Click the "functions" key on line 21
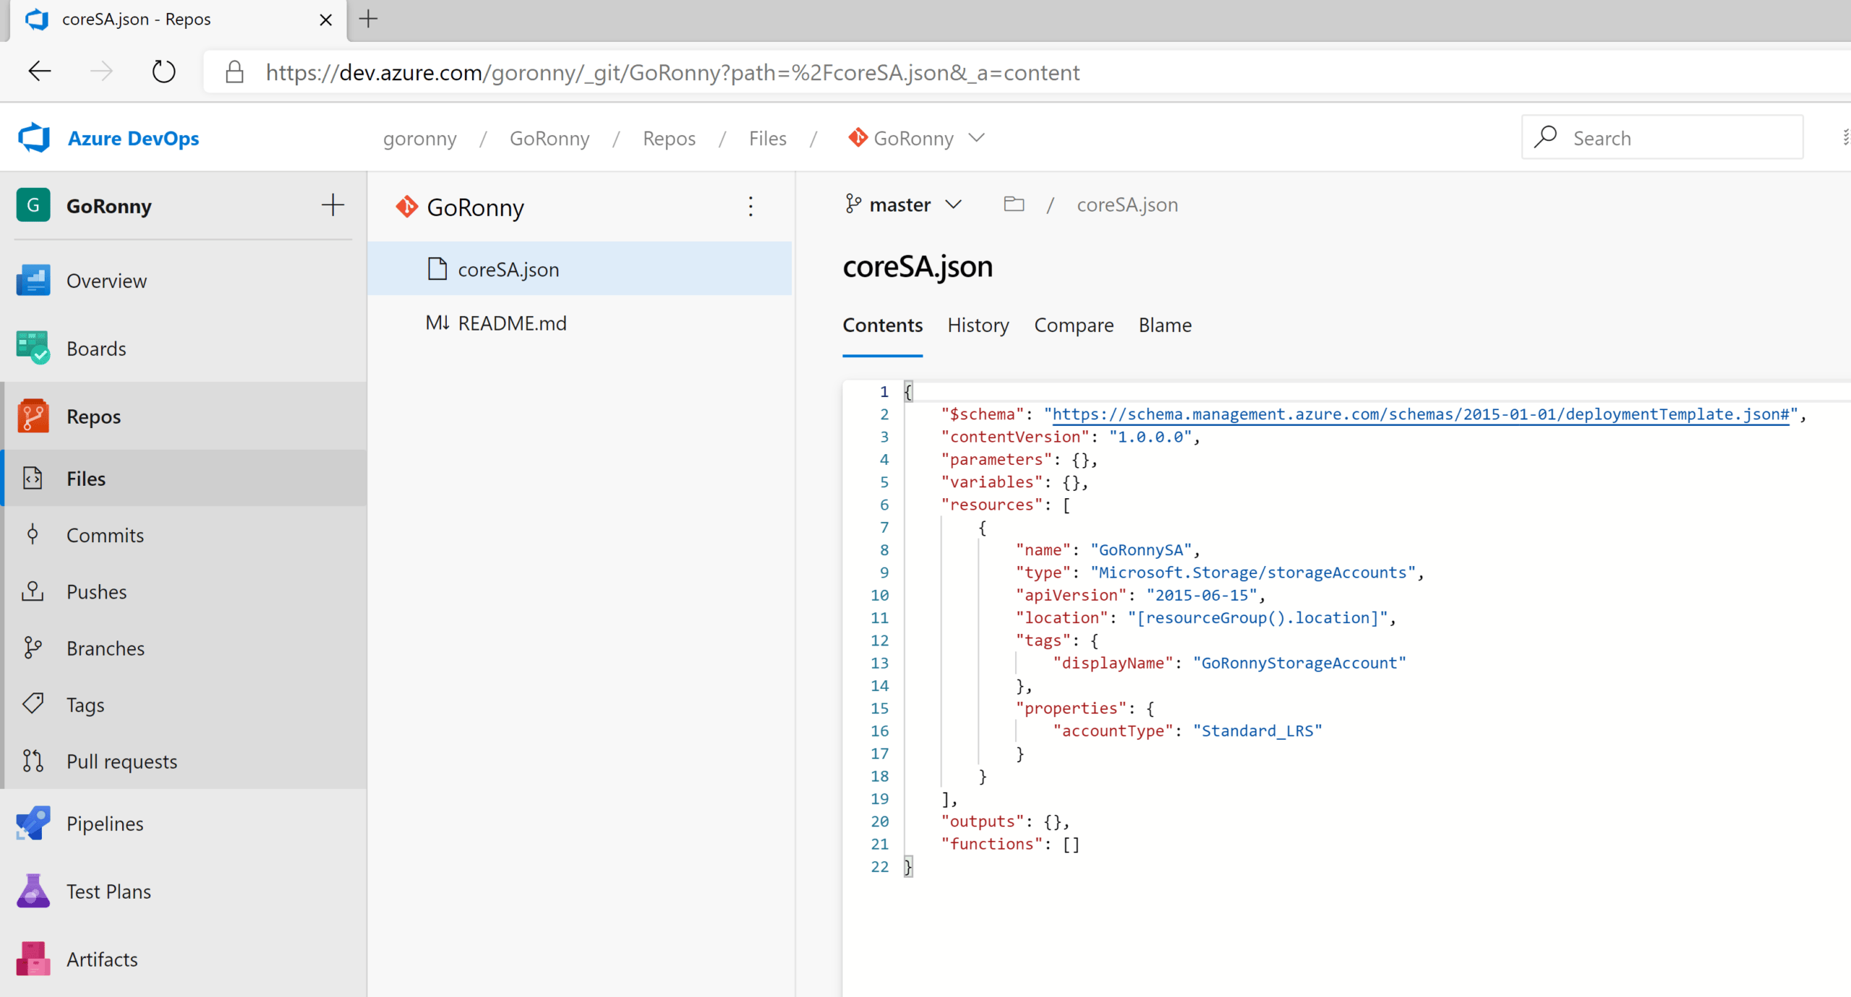 click(x=991, y=844)
